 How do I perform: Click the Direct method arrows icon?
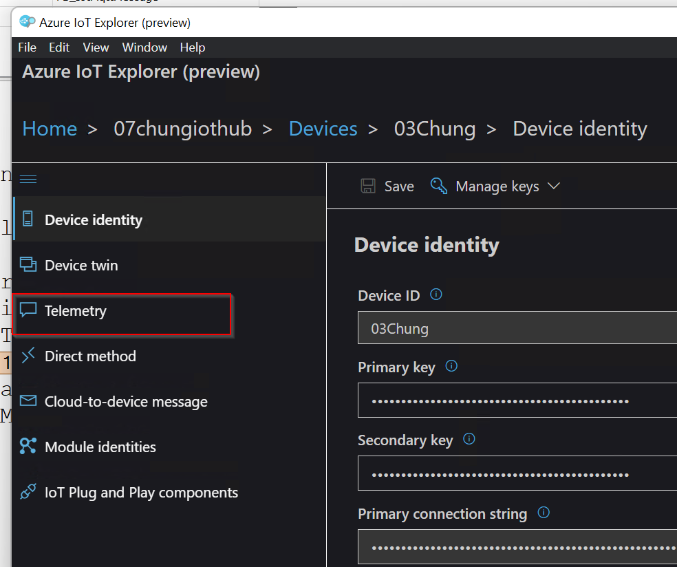coord(28,355)
